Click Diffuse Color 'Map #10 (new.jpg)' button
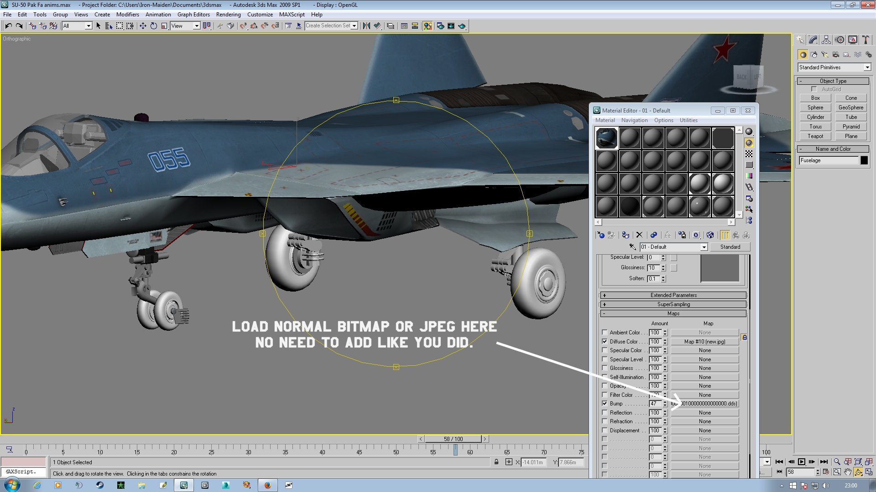The image size is (876, 492). [x=704, y=342]
